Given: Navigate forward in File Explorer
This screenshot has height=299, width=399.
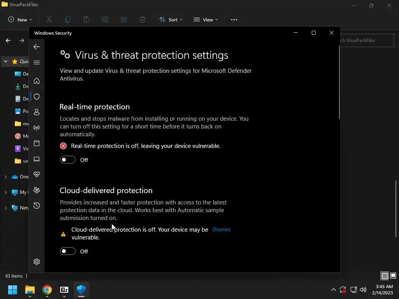Looking at the screenshot, I should tap(22, 40).
